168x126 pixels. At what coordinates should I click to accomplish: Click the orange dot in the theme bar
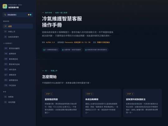pos(29,15)
